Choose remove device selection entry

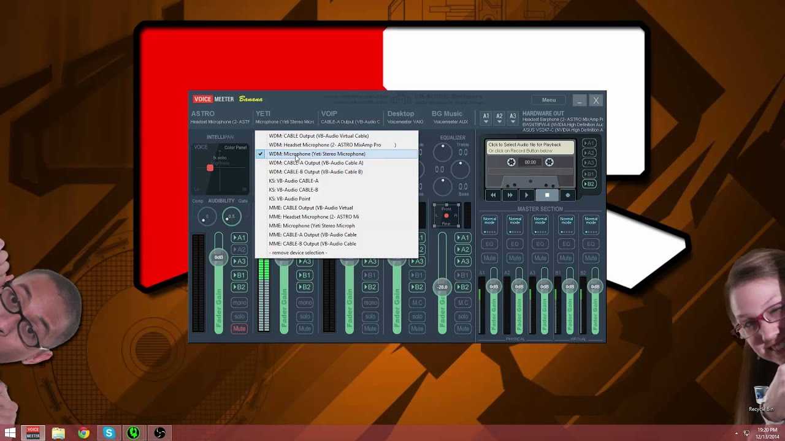336,253
